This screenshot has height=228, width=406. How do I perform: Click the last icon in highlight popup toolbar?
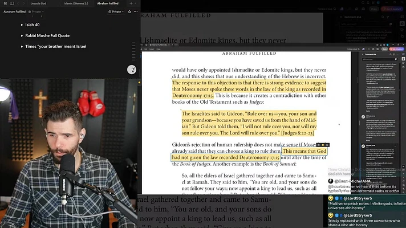click(327, 145)
